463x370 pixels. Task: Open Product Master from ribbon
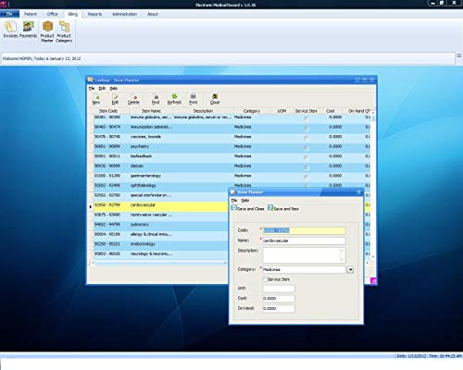point(47,31)
